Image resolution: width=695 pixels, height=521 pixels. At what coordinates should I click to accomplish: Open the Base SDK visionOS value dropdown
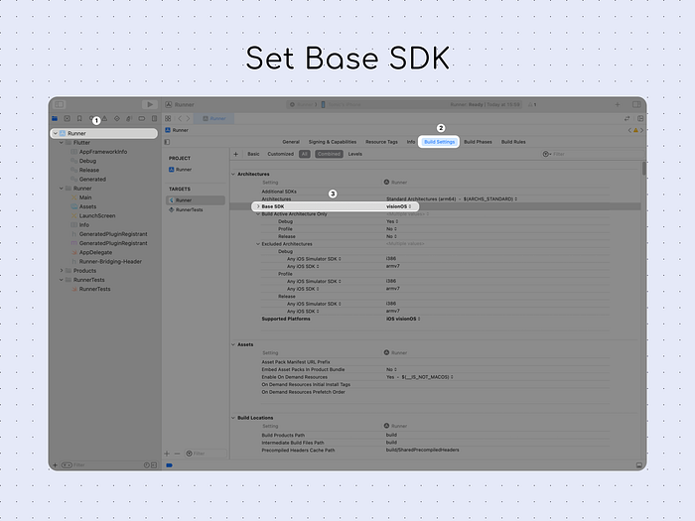click(x=398, y=206)
